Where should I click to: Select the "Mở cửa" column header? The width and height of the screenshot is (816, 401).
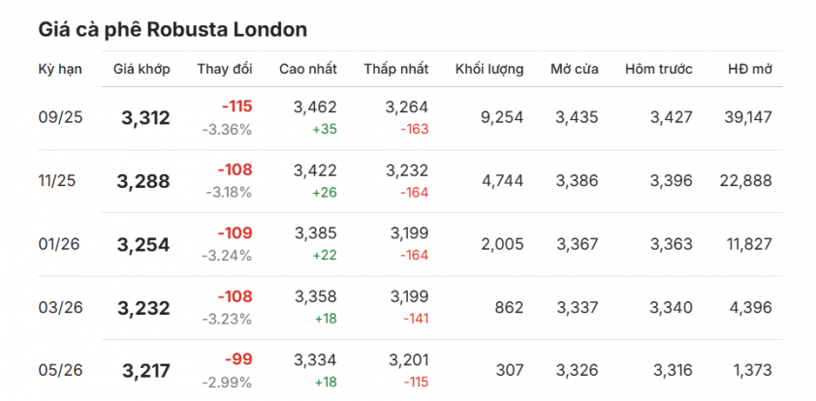[574, 70]
